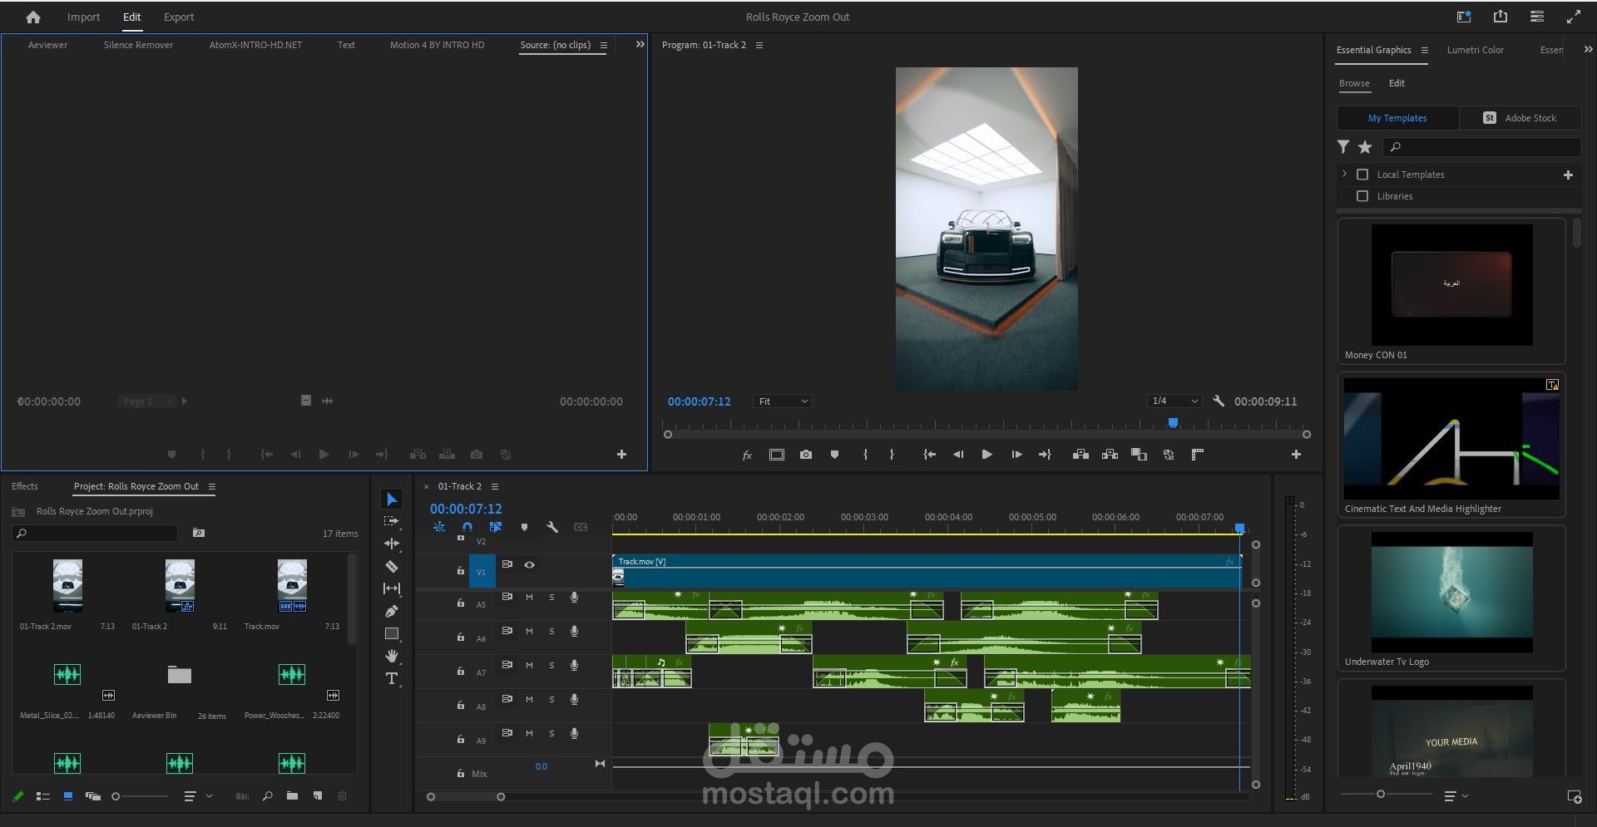Open Find icon in Project panel footer
Image resolution: width=1597 pixels, height=827 pixels.
(x=267, y=796)
